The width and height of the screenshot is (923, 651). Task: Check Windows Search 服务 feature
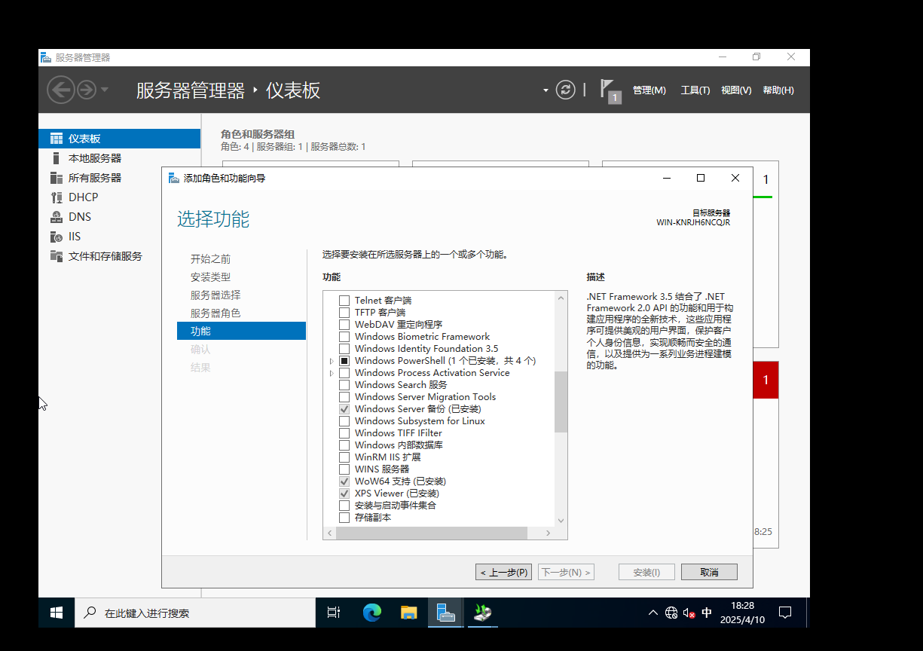click(x=344, y=385)
